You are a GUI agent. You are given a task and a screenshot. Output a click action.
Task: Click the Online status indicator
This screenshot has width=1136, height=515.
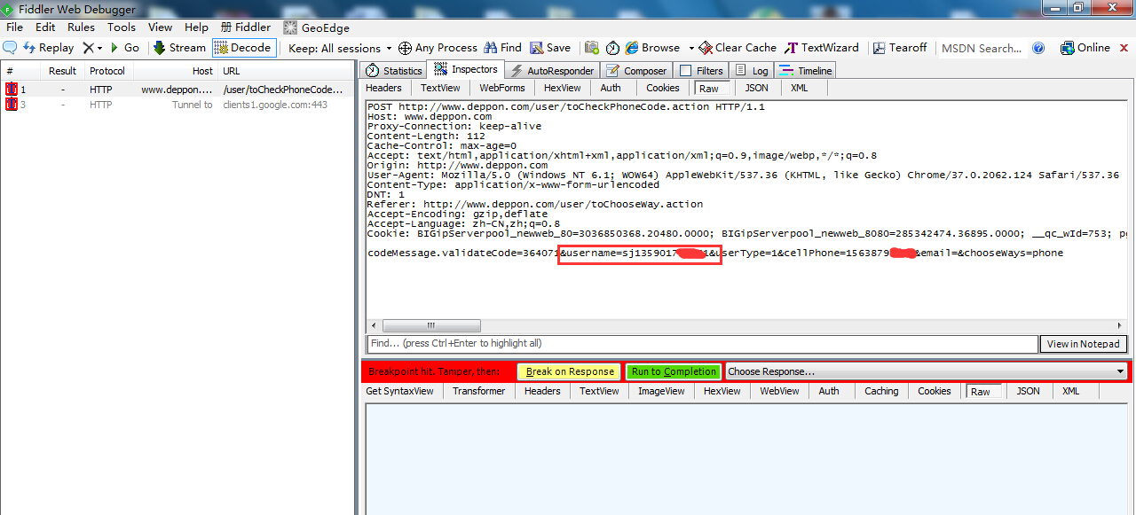(1085, 48)
